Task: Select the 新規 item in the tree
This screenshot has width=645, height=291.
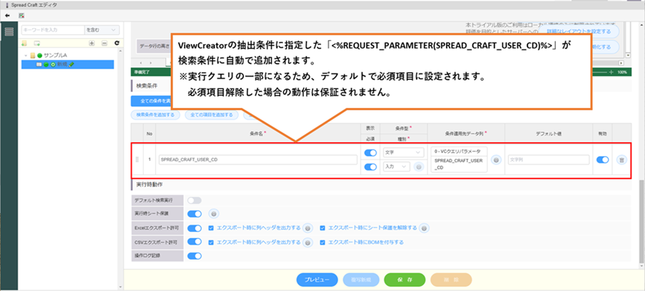Action: [62, 64]
